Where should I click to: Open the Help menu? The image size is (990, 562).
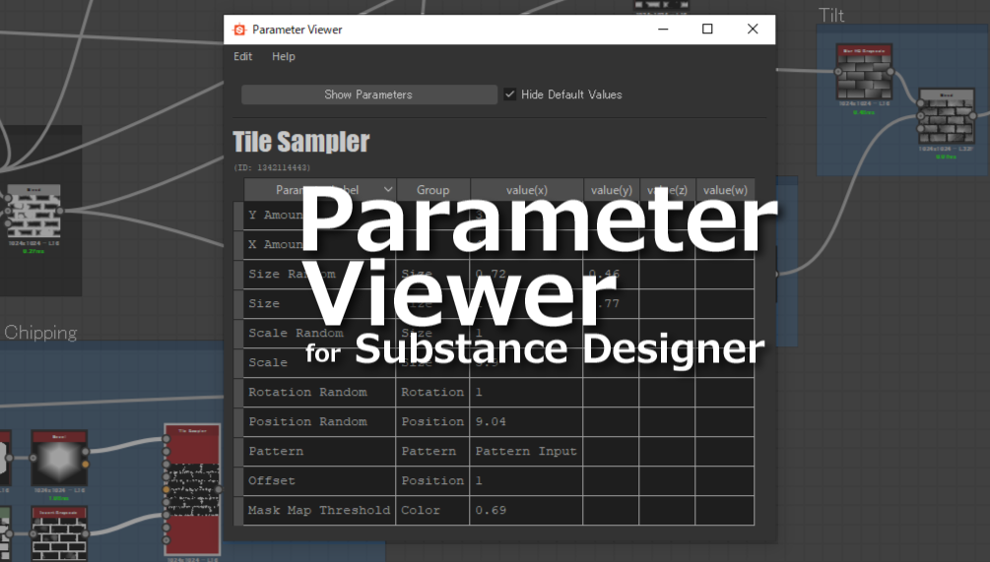(284, 56)
